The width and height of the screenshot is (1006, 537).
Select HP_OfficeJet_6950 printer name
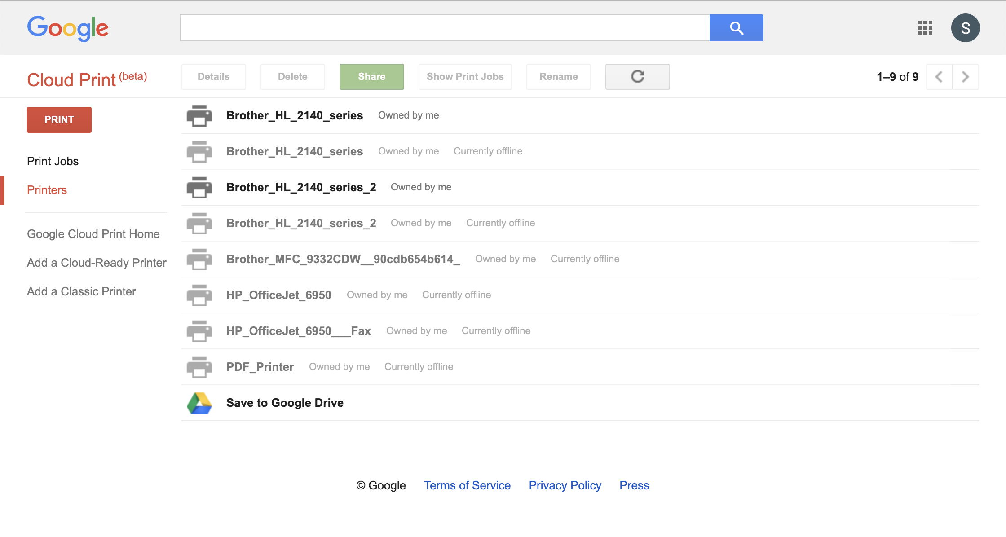coord(279,295)
